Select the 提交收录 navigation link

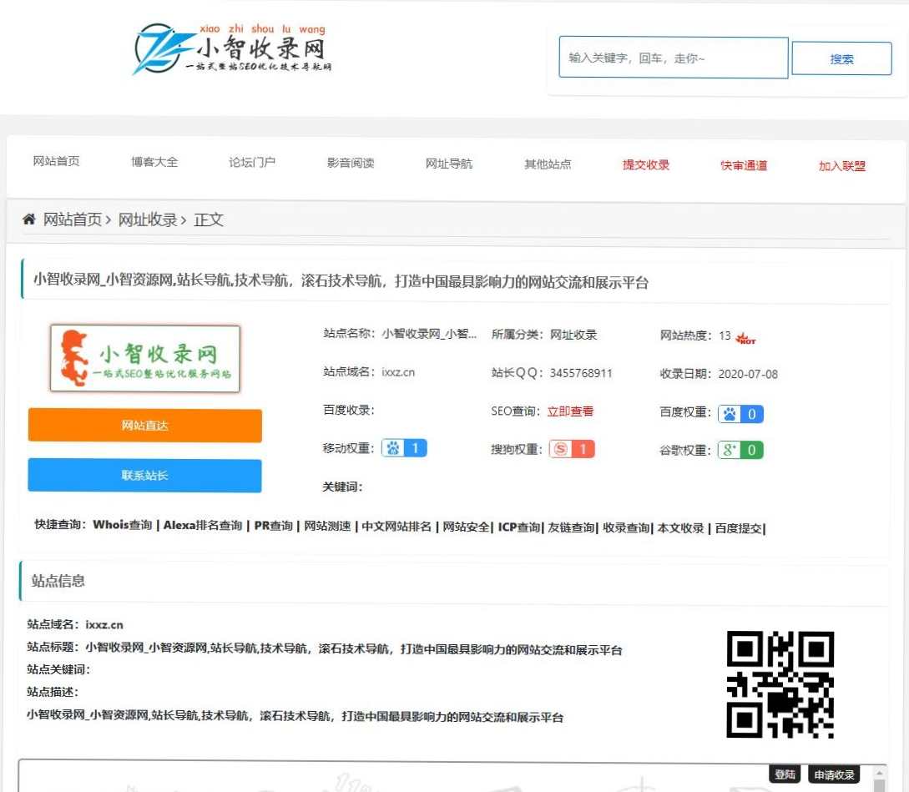click(646, 164)
